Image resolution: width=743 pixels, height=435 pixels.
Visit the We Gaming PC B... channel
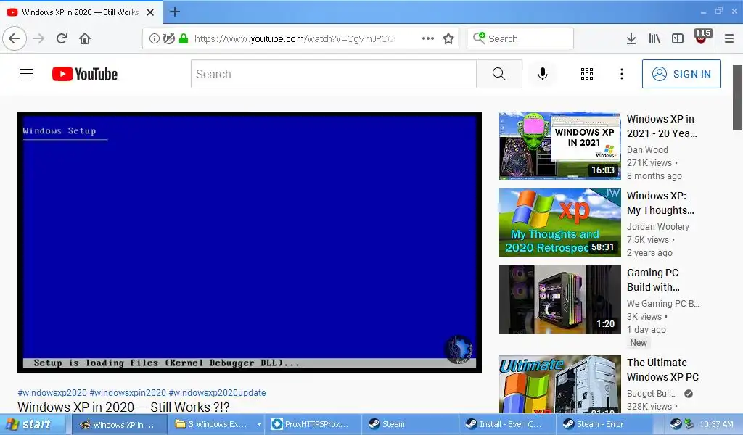tap(662, 303)
